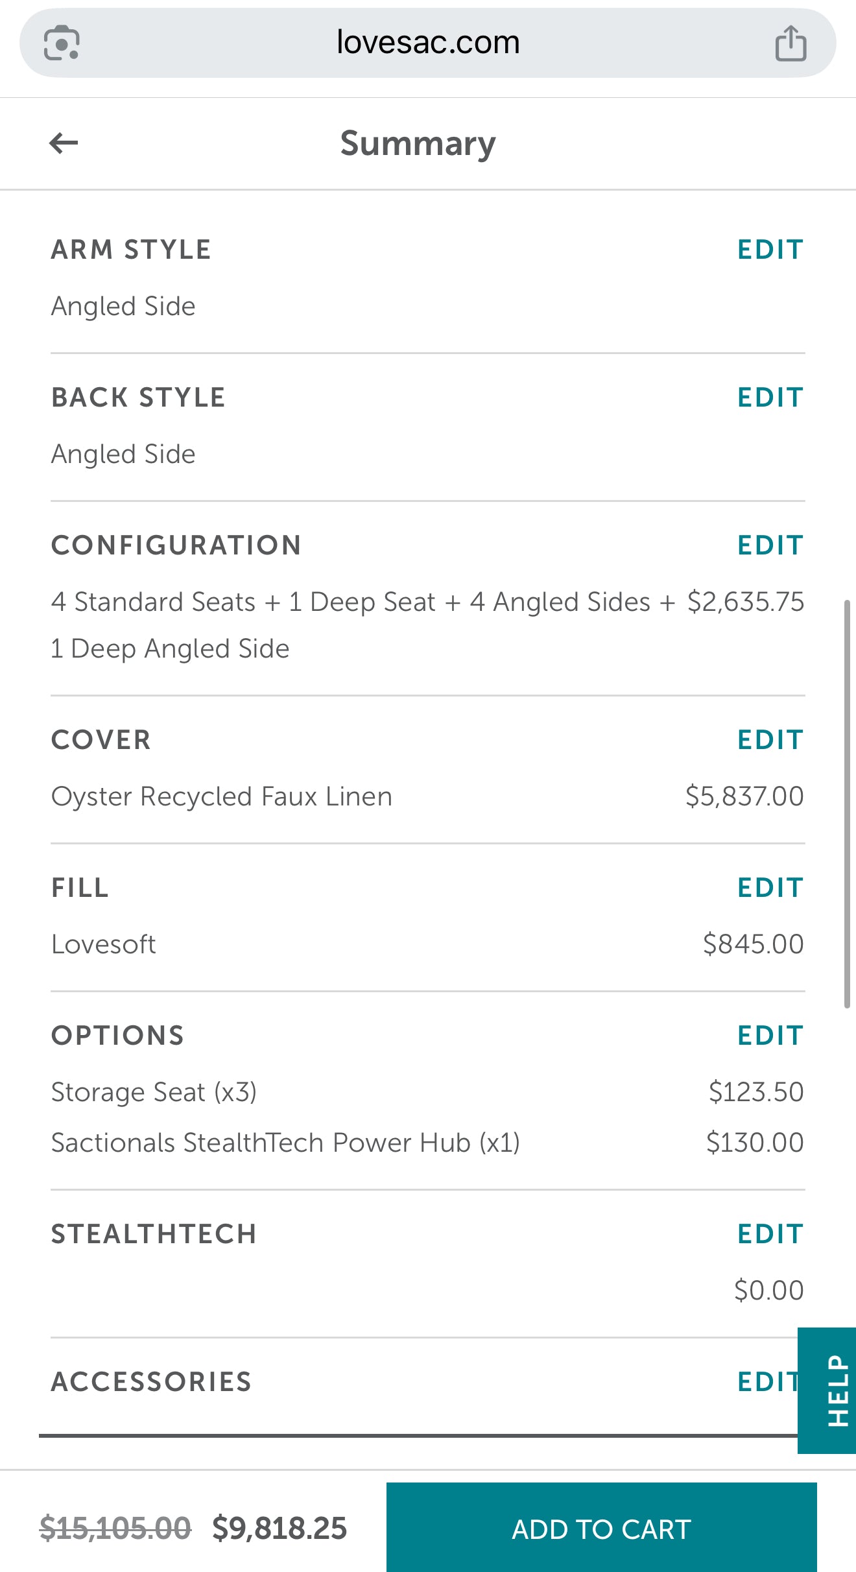The image size is (856, 1572).
Task: Tap the lovesac.com address field
Action: (x=428, y=43)
